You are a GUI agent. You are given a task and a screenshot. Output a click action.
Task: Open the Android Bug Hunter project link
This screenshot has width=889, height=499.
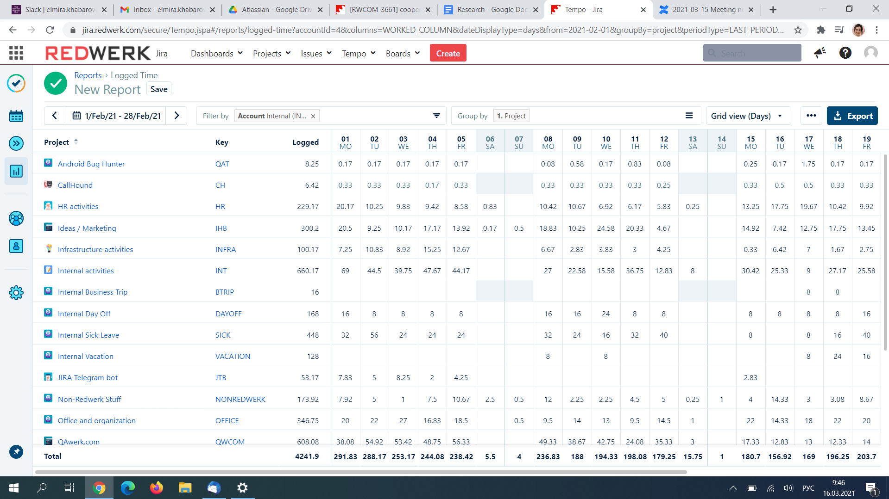[91, 164]
